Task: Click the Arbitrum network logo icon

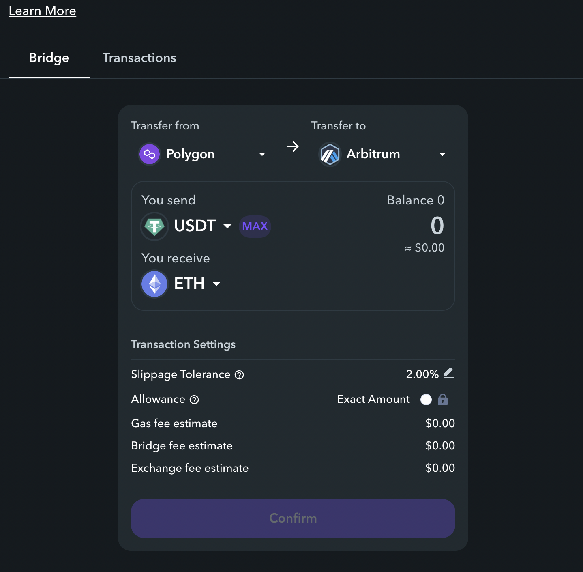Action: [x=330, y=154]
